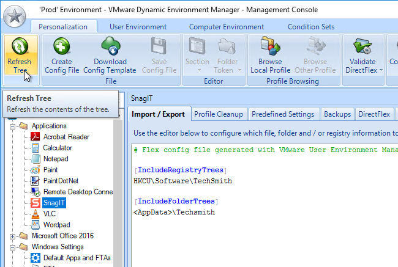The image size is (398, 267).
Task: Open the Condition Sets ribbon tab
Action: 311,27
